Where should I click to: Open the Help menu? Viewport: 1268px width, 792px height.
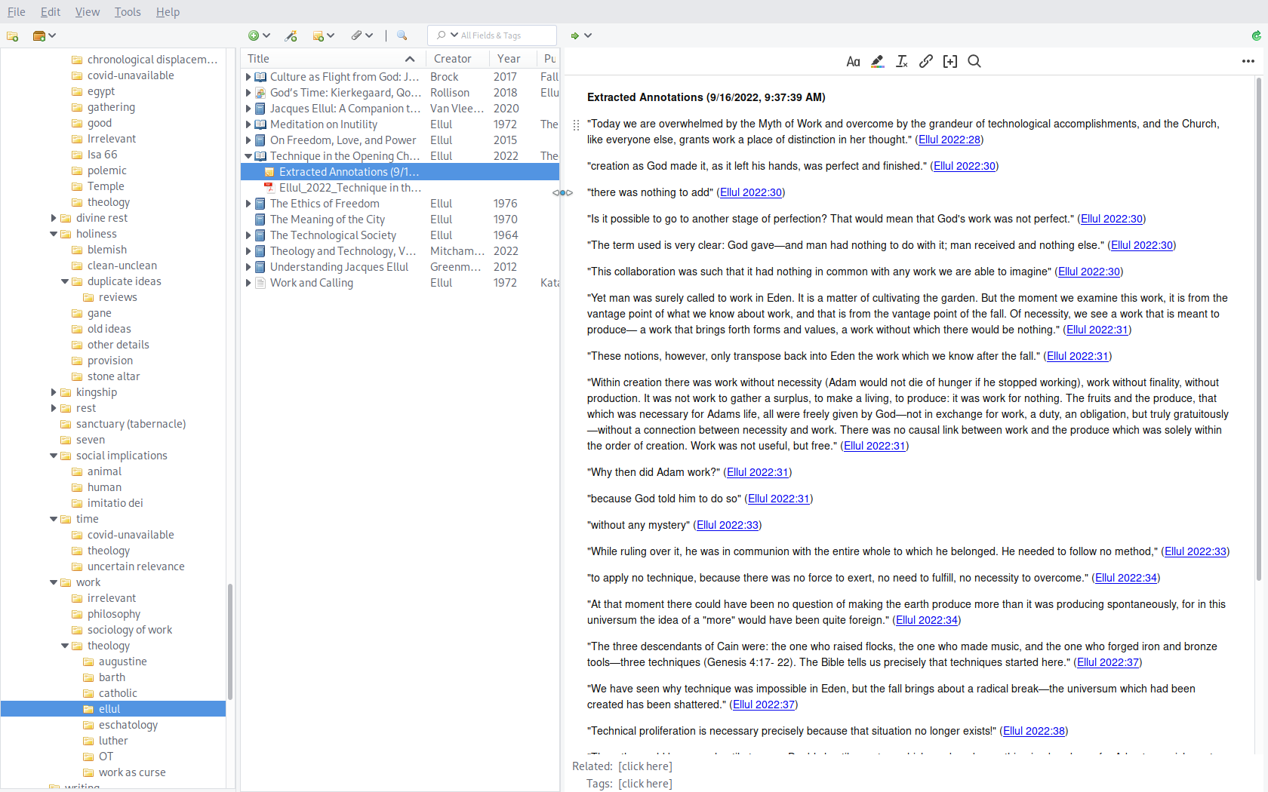click(x=168, y=12)
